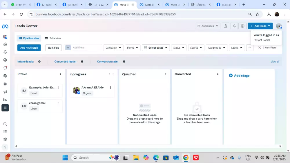290x163 pixels.
Task: Click the plus icon beside Add filters
Action: click(x=68, y=48)
